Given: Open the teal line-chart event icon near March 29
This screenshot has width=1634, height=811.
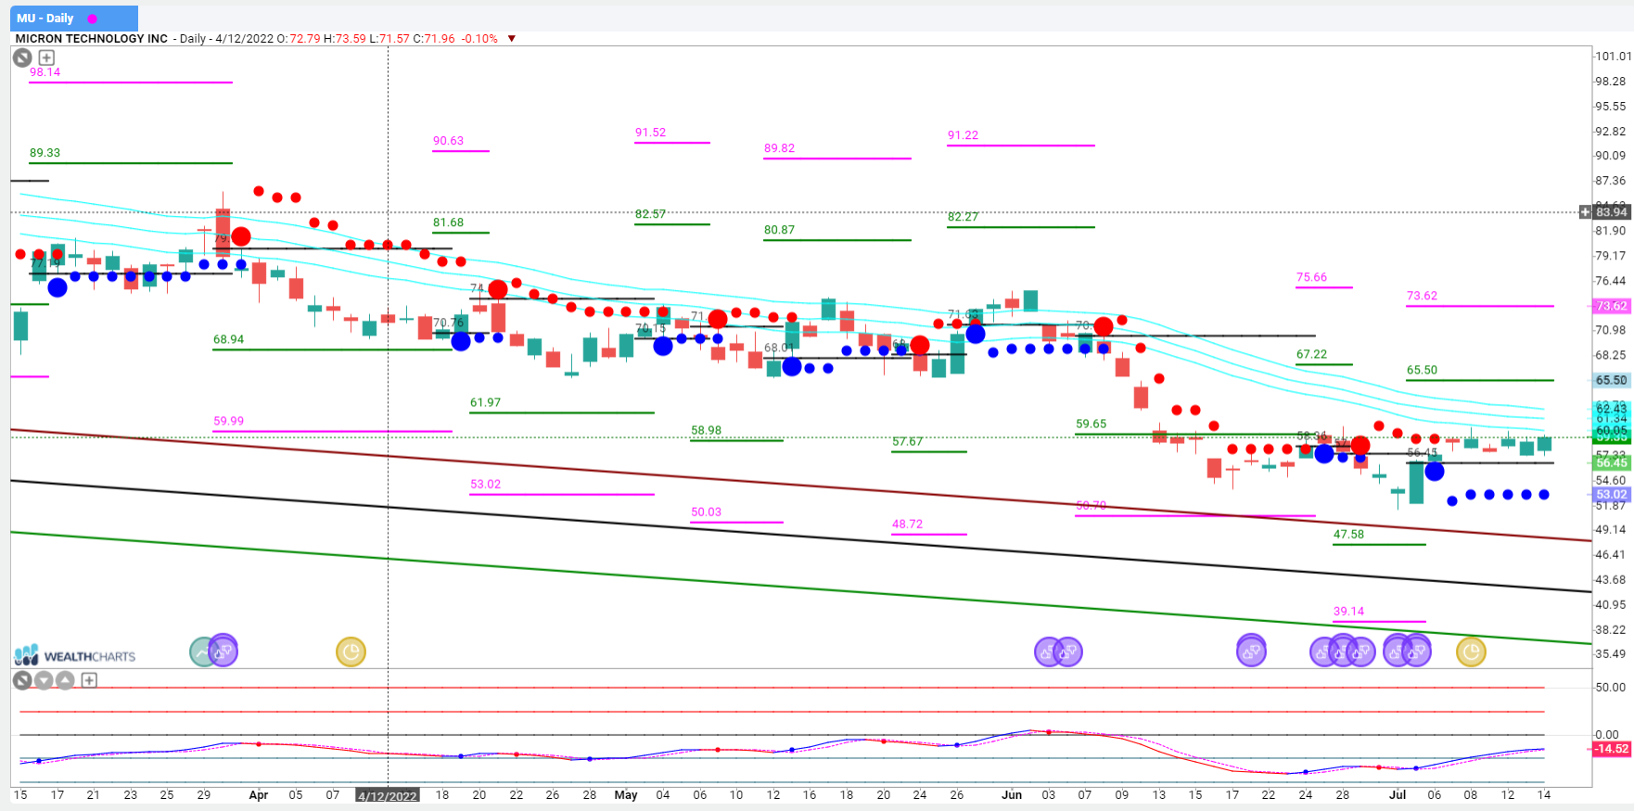Looking at the screenshot, I should pos(204,652).
